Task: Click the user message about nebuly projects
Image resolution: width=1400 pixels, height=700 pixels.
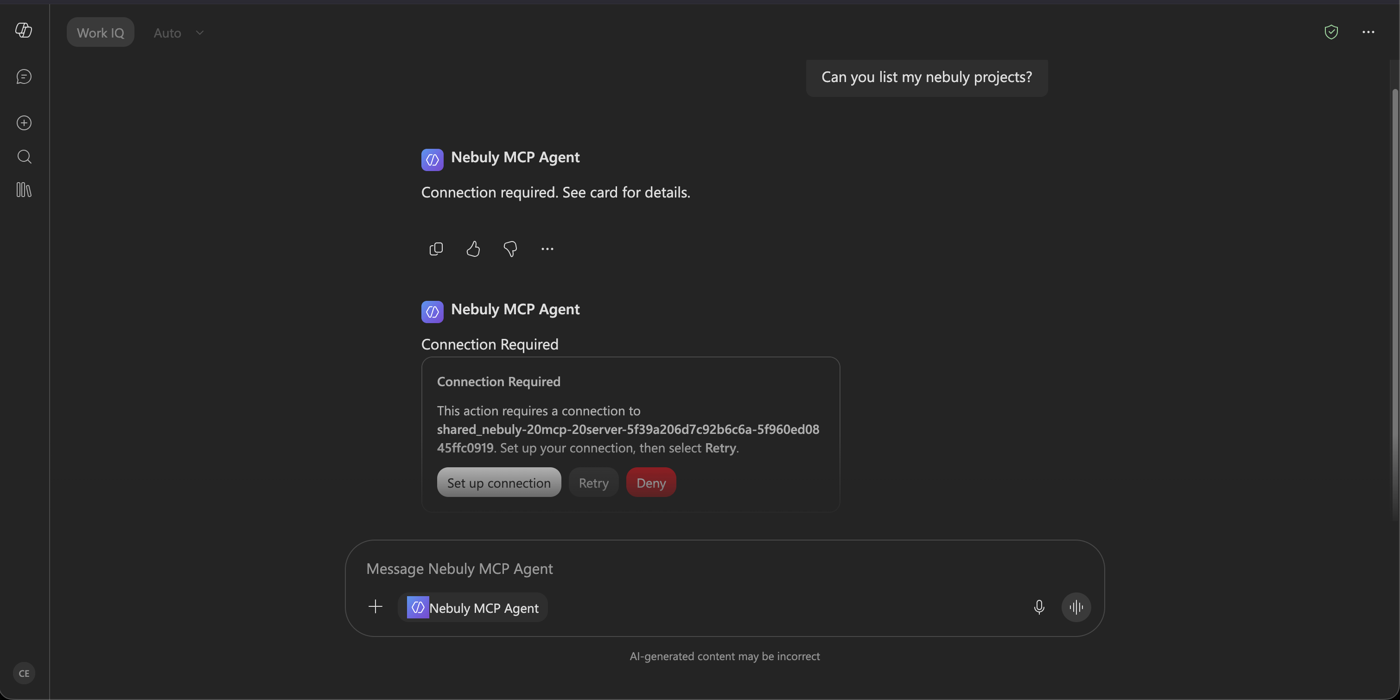Action: point(927,77)
